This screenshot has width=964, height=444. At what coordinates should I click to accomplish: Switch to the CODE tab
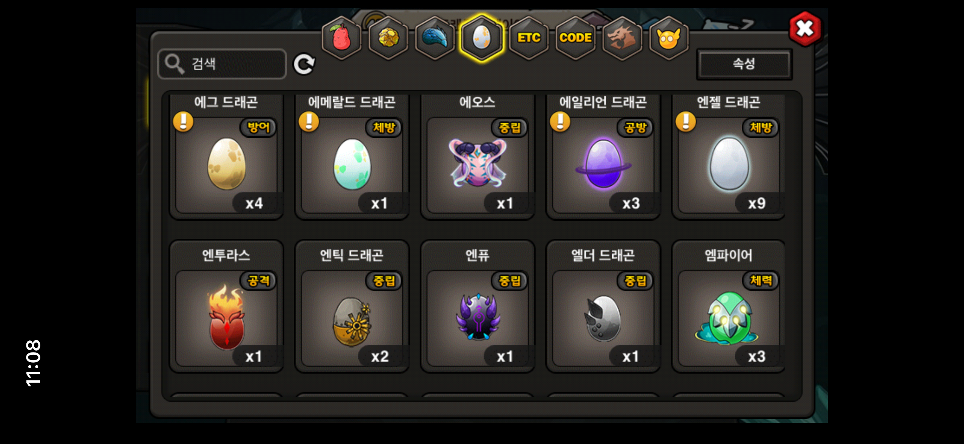[x=576, y=38]
